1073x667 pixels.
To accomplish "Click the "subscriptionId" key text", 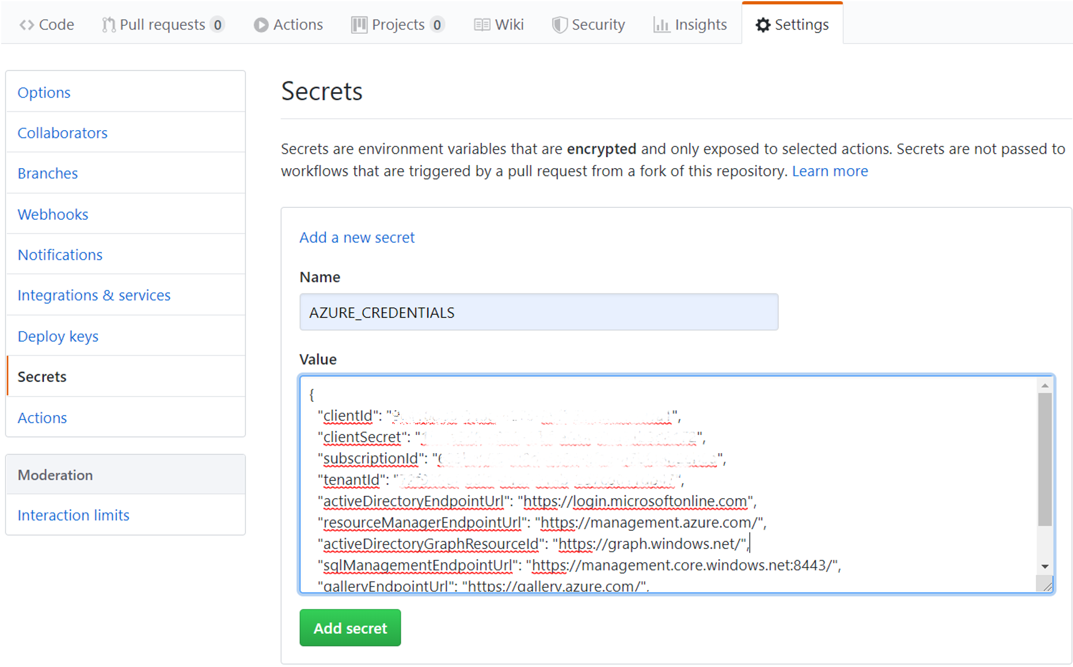I will (371, 459).
